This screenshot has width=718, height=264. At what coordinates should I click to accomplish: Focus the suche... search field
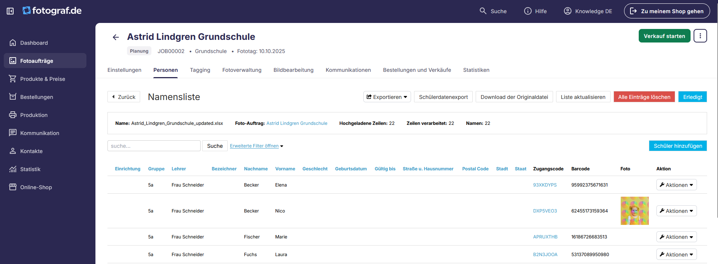click(154, 146)
